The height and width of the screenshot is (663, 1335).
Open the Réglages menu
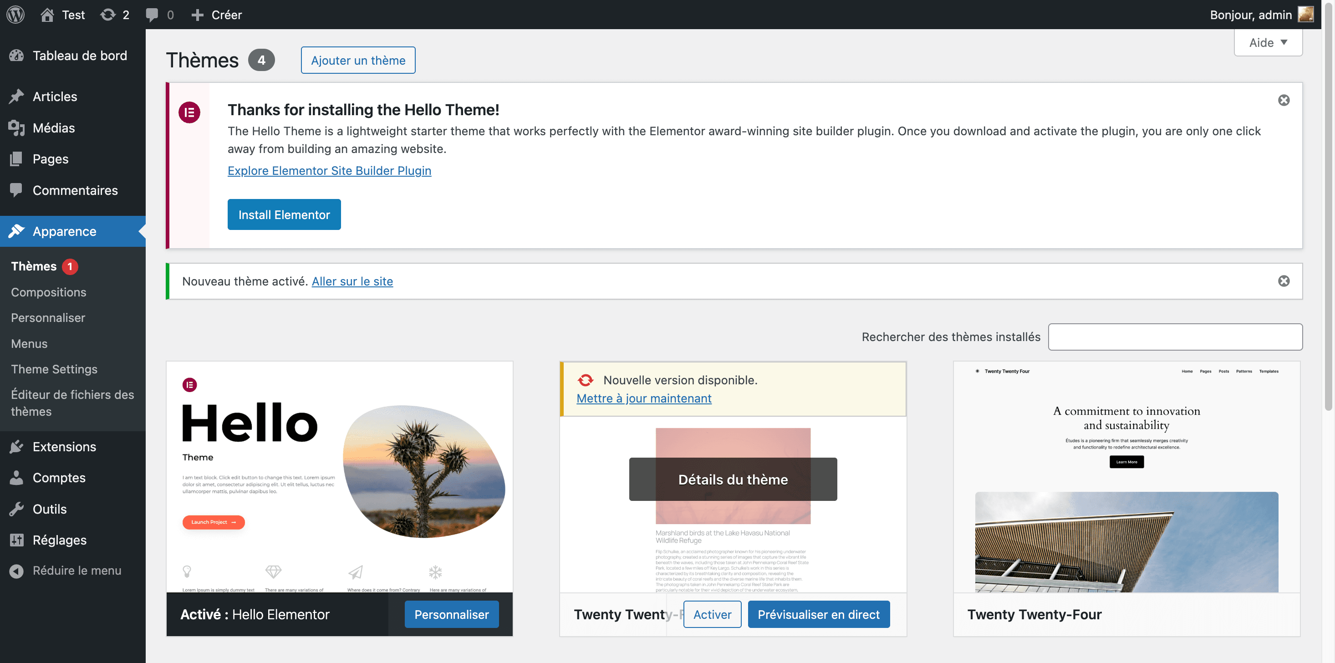[x=72, y=540]
